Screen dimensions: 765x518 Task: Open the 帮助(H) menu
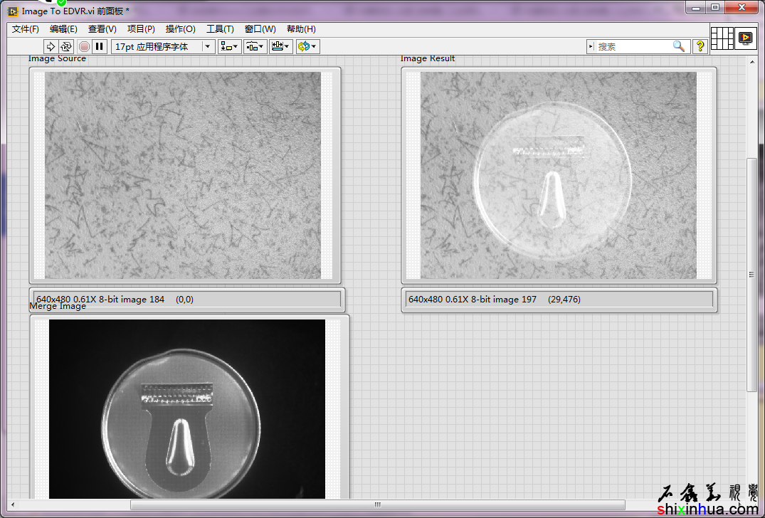click(x=301, y=29)
